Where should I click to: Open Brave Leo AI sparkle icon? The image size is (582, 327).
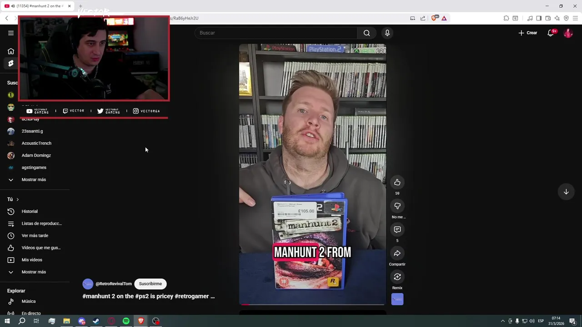coord(557,18)
